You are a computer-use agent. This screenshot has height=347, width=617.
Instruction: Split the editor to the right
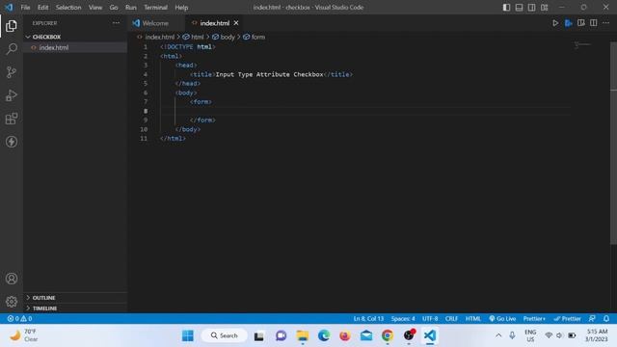(594, 23)
